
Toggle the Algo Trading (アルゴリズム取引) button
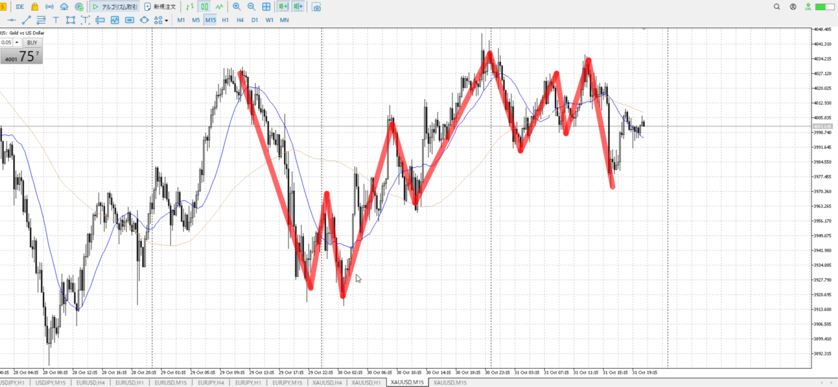click(115, 7)
